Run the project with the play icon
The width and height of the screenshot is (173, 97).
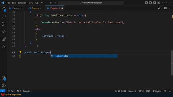click(x=159, y=8)
